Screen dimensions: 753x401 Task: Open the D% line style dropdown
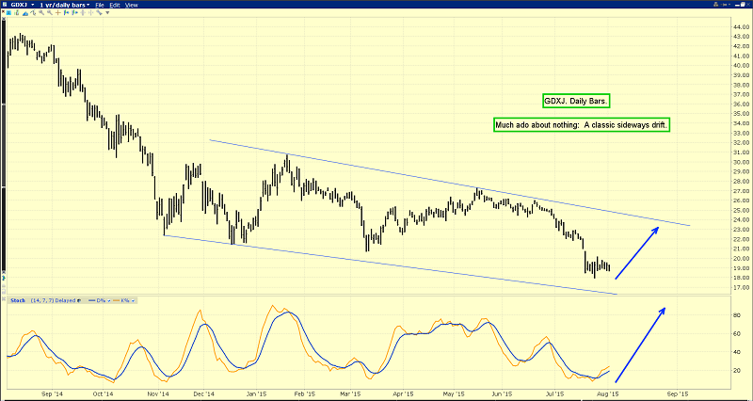(x=108, y=300)
